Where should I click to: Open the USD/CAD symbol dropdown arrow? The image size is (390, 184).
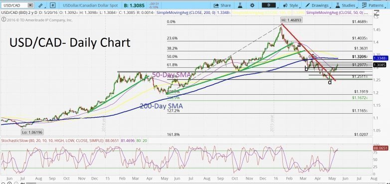click(30, 5)
